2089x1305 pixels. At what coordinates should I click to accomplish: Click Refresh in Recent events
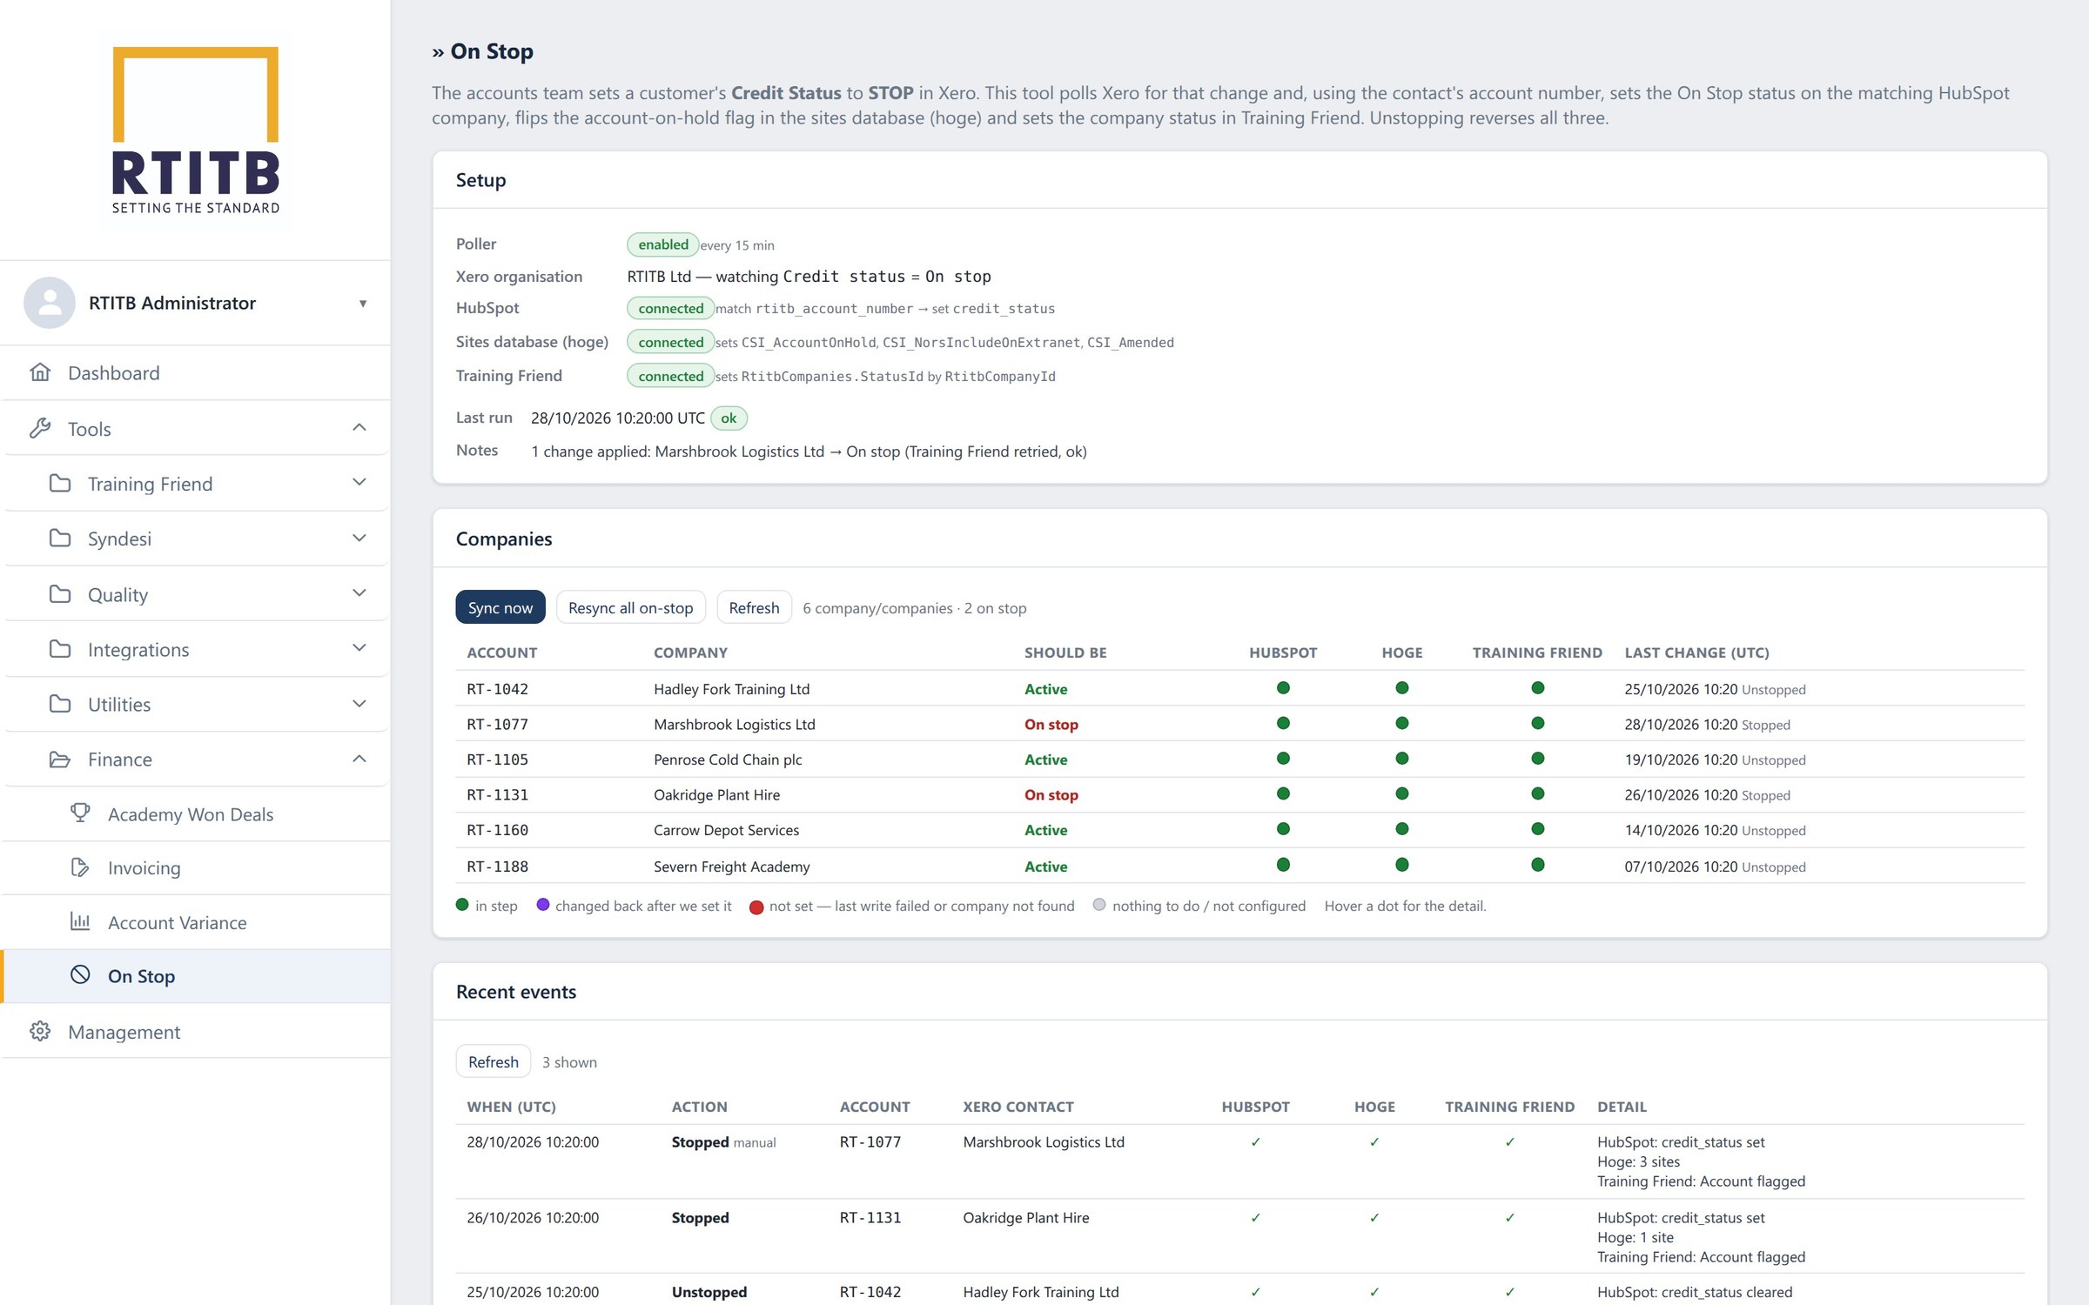[x=494, y=1061]
